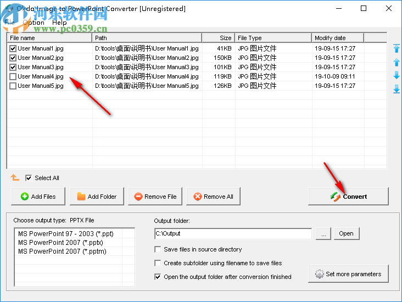
Task: Move selected file up one position
Action: tap(397, 62)
